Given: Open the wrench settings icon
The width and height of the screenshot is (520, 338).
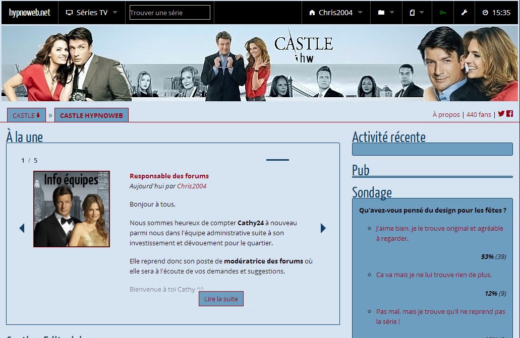Looking at the screenshot, I should click(x=465, y=13).
